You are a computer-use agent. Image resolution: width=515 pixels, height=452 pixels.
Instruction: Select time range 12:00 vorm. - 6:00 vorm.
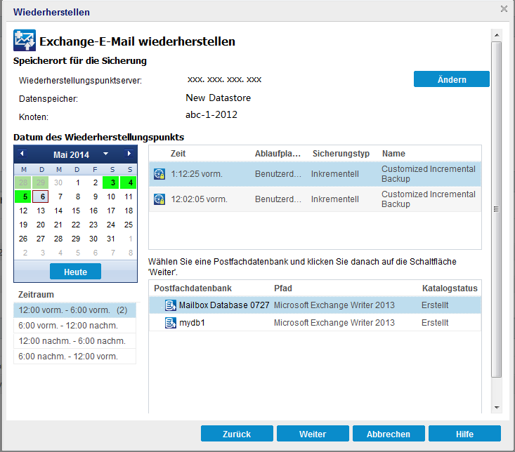pyautogui.click(x=74, y=310)
